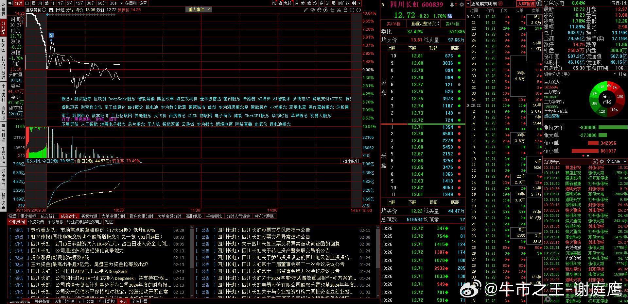Click 查看完整报价拟 link

(425, 24)
